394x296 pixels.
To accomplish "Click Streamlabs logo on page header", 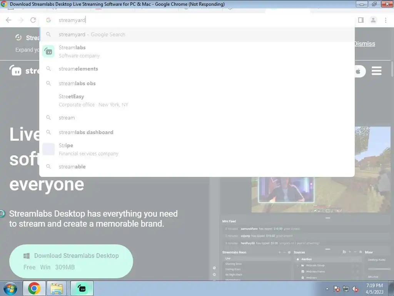I will click(x=24, y=71).
